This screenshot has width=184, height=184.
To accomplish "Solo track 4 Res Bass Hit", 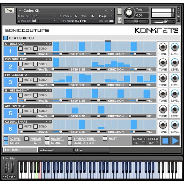I will [36, 95].
